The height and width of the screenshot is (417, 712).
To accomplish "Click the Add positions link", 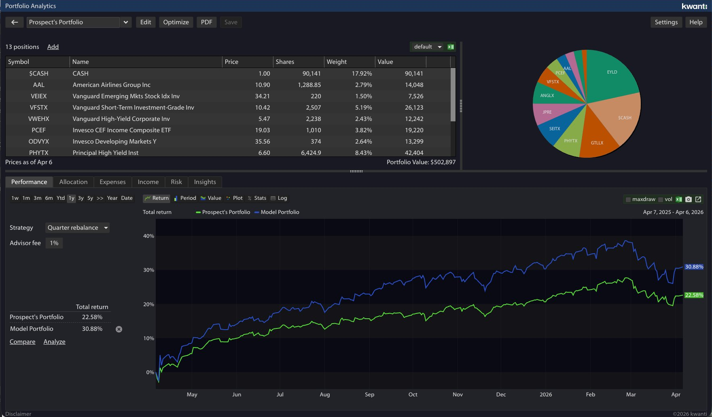I will tap(53, 47).
